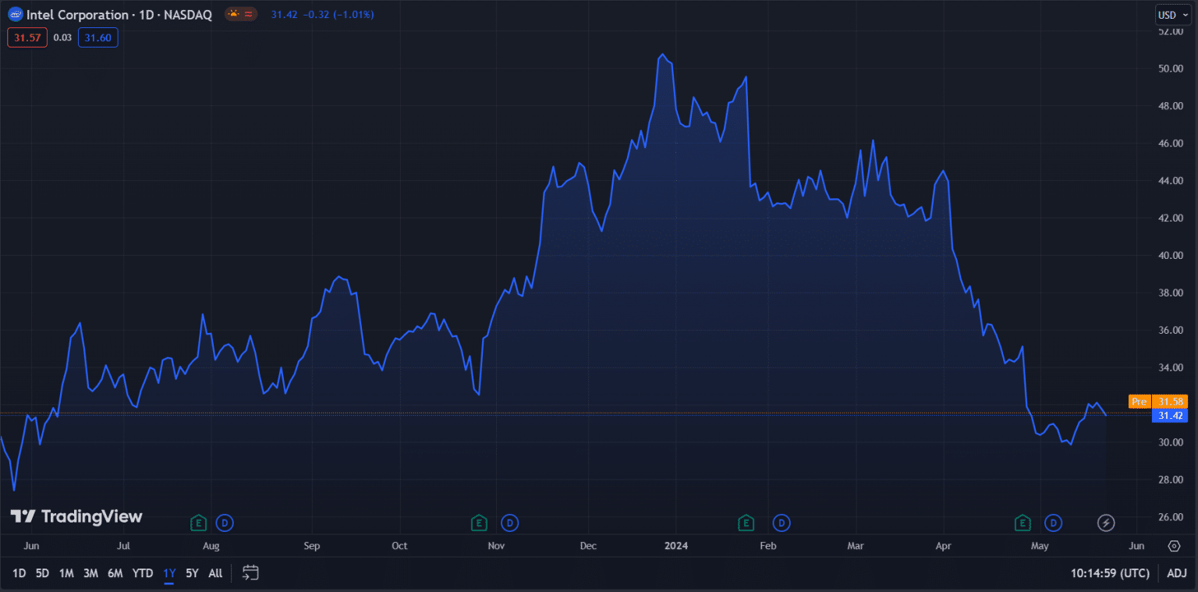1198x592 pixels.
Task: Click the blue 31.60 buy price button
Action: click(98, 37)
